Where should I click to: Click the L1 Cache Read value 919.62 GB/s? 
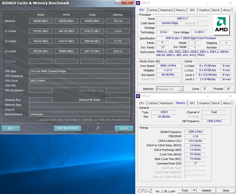(41, 31)
